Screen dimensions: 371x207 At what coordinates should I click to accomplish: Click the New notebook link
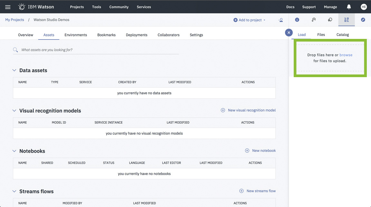pos(264,150)
